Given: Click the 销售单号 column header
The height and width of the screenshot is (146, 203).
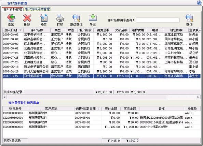Looking at the screenshot, I should 15,108.
